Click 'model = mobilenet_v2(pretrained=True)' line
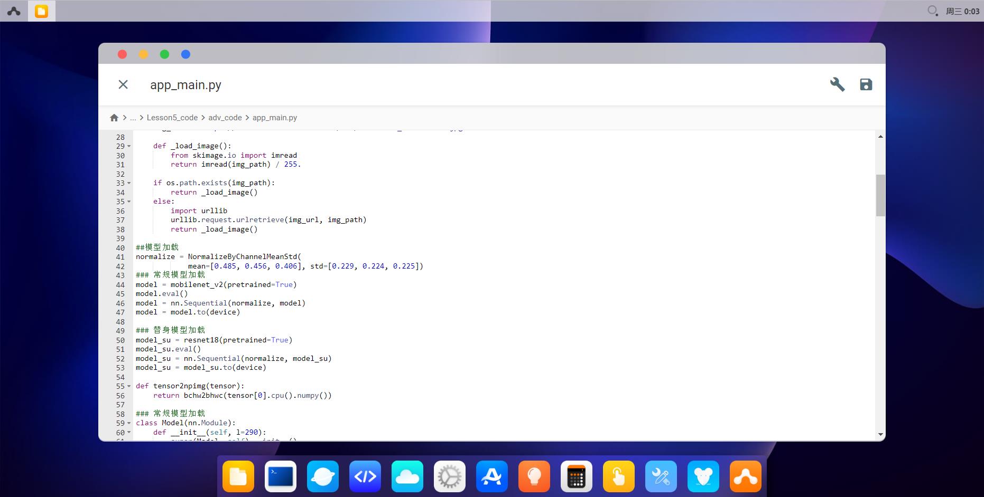This screenshot has width=984, height=497. tap(216, 285)
